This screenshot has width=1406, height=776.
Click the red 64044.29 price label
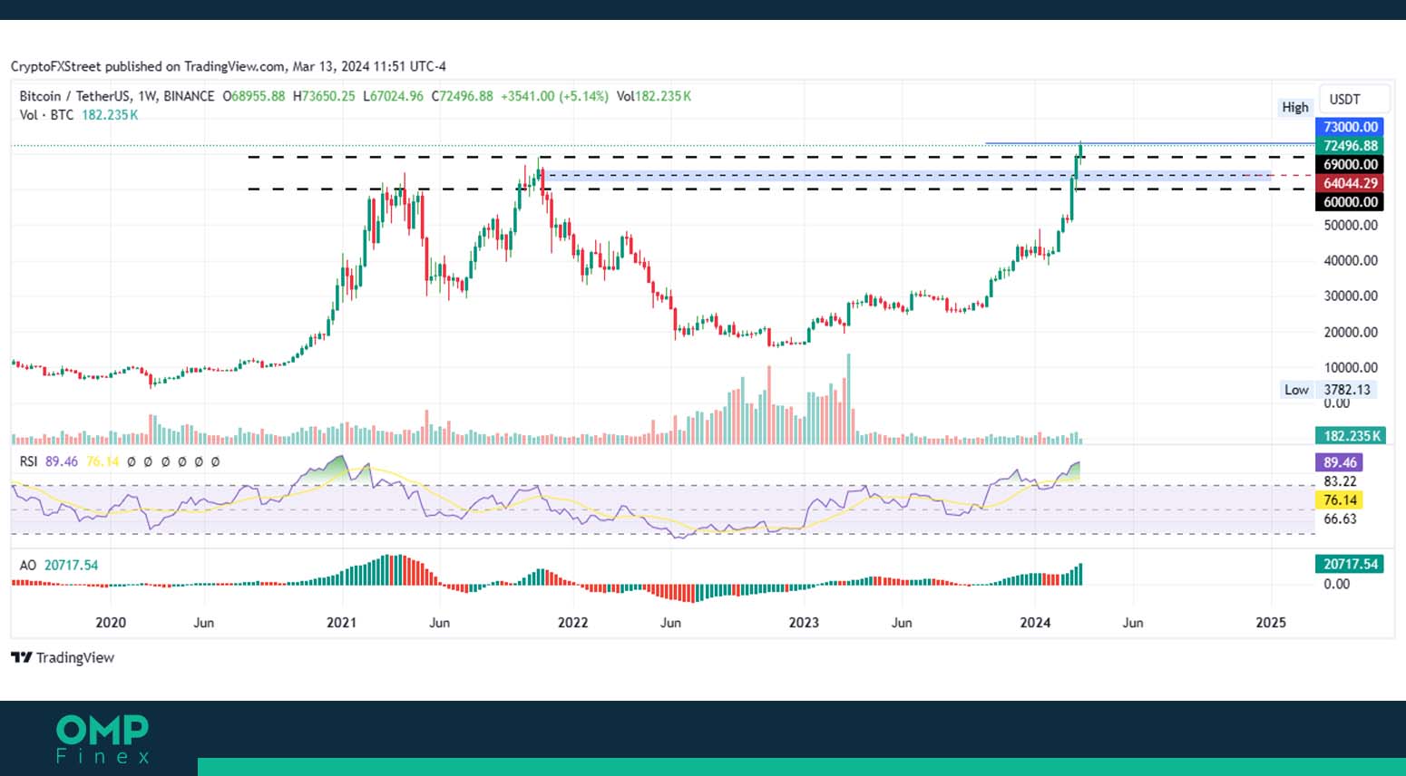(1350, 183)
